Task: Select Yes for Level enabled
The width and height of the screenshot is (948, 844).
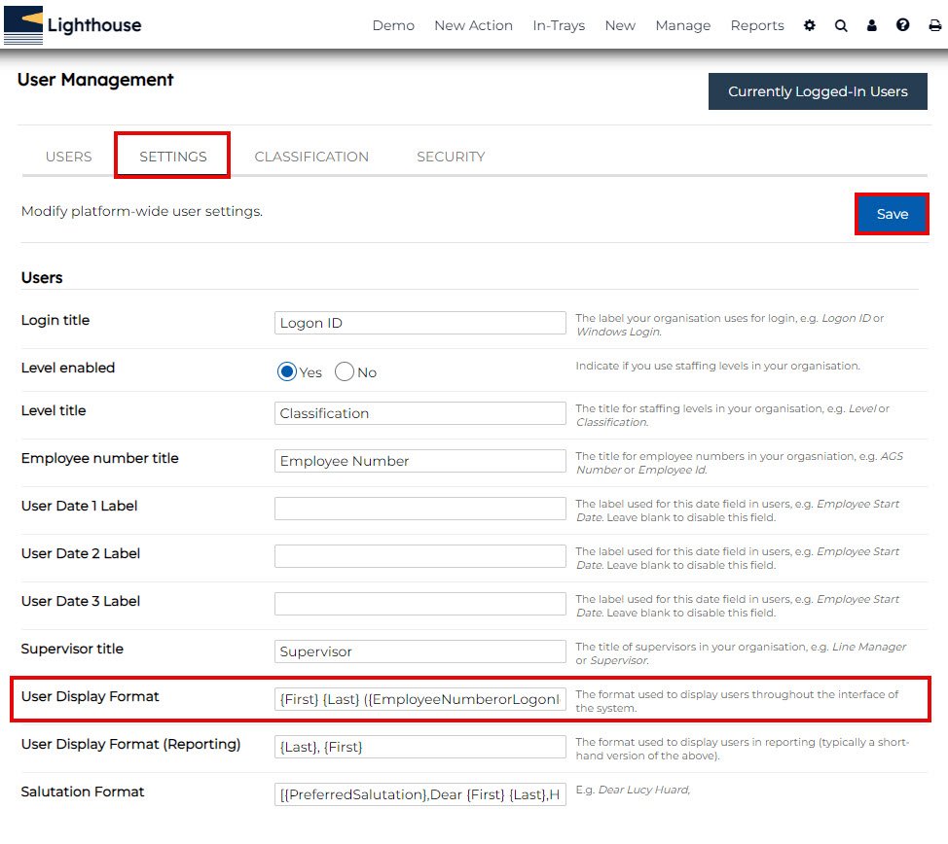Action: 287,372
